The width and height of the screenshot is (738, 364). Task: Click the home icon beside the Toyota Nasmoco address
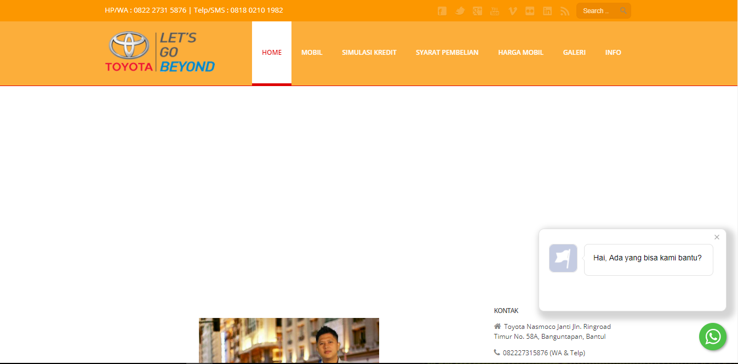coord(497,326)
